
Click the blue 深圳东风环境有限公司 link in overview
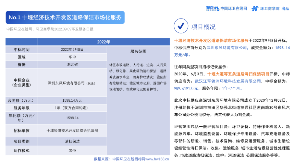pyautogui.click(x=226, y=48)
